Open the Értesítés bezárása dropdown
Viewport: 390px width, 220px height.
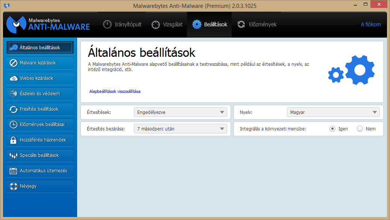pyautogui.click(x=181, y=129)
